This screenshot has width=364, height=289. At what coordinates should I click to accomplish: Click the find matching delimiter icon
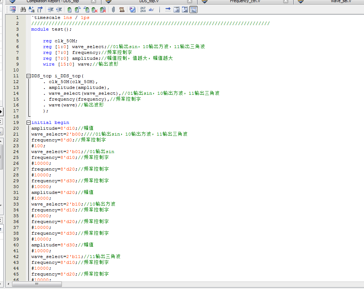tap(40, 9)
